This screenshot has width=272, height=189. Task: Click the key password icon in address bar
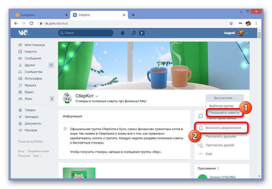[240, 23]
